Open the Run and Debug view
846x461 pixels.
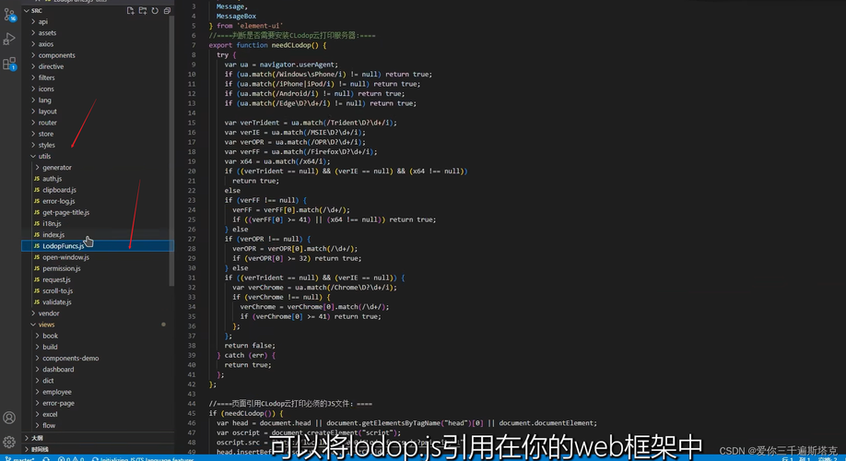10,39
